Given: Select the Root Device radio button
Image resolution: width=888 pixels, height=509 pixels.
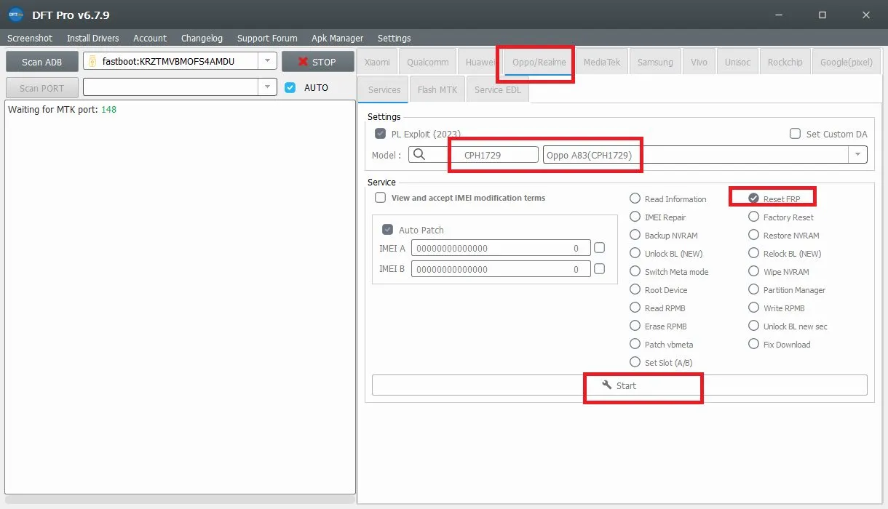Looking at the screenshot, I should (x=635, y=289).
